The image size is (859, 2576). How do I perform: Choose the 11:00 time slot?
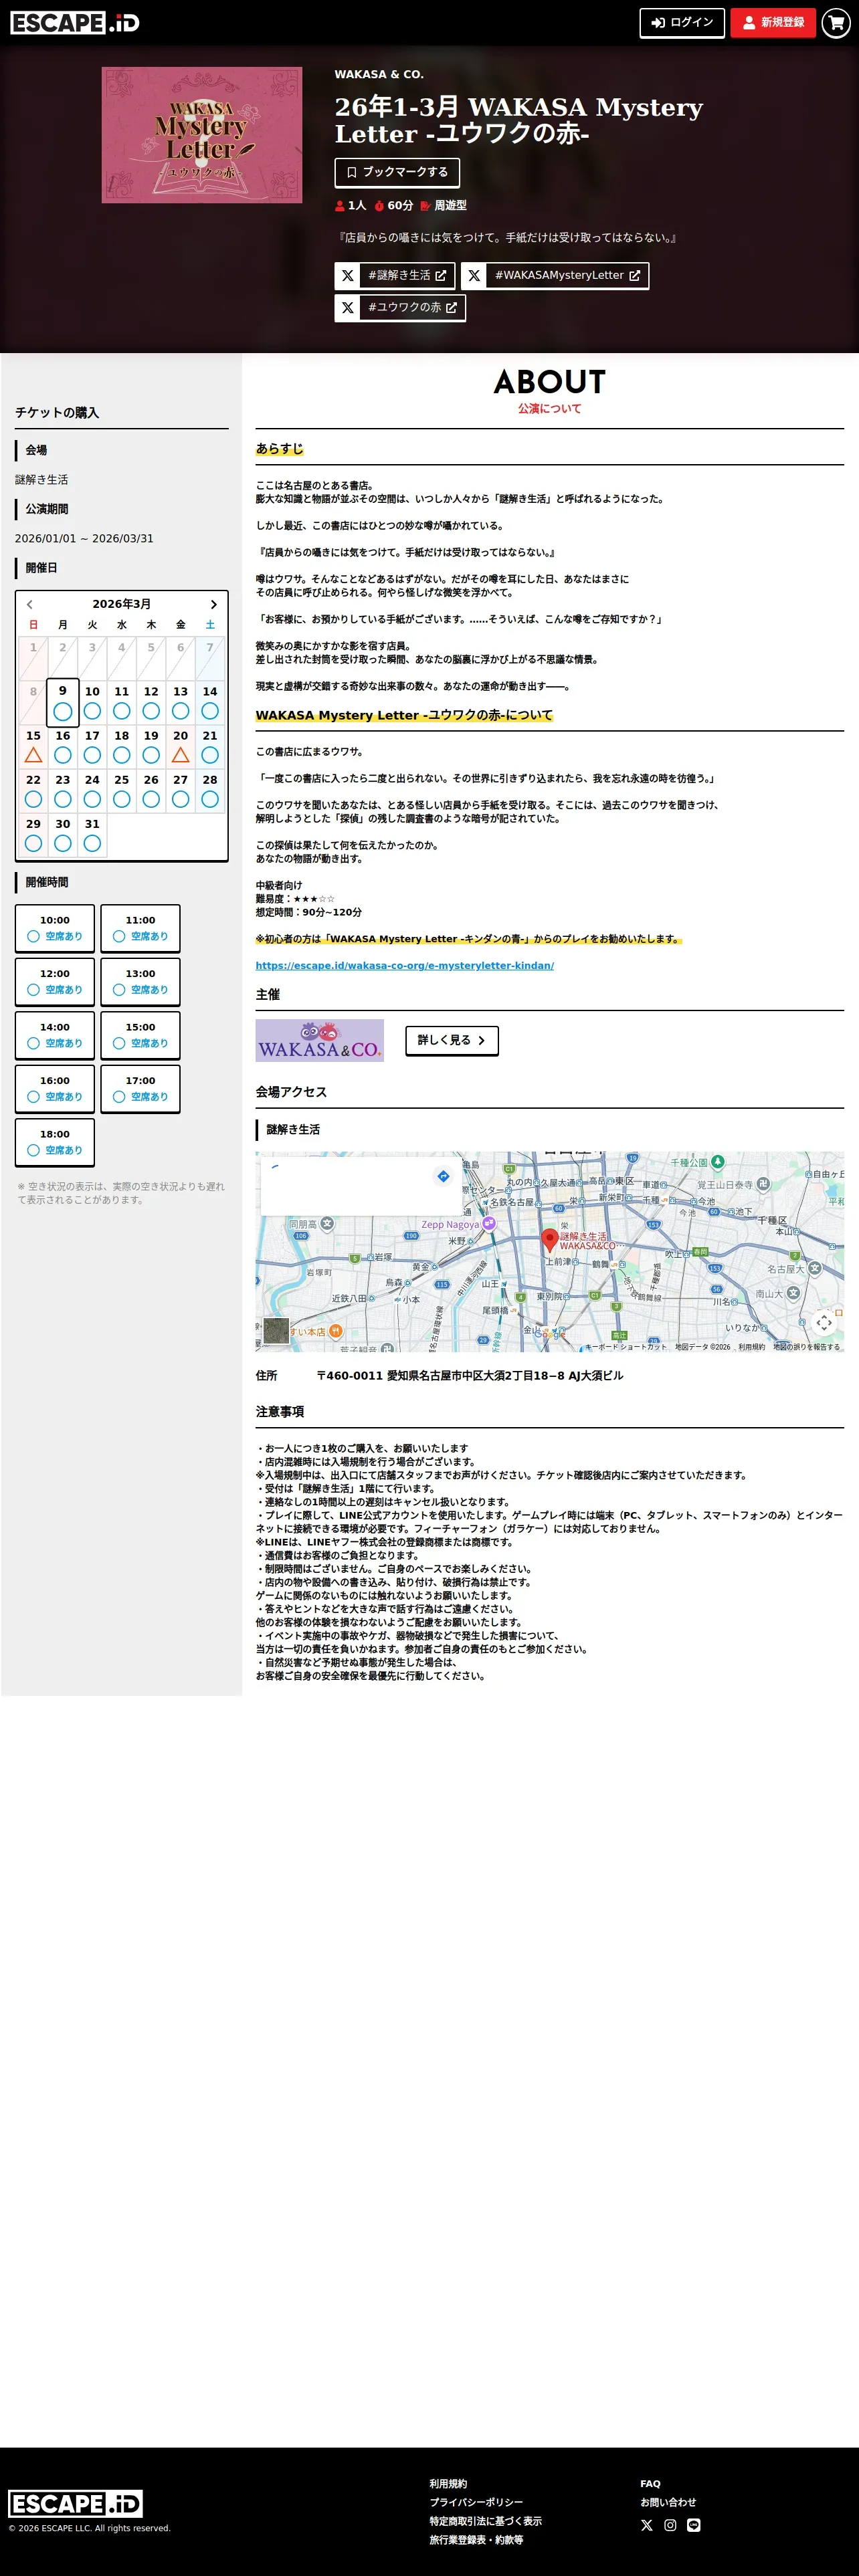tap(140, 928)
